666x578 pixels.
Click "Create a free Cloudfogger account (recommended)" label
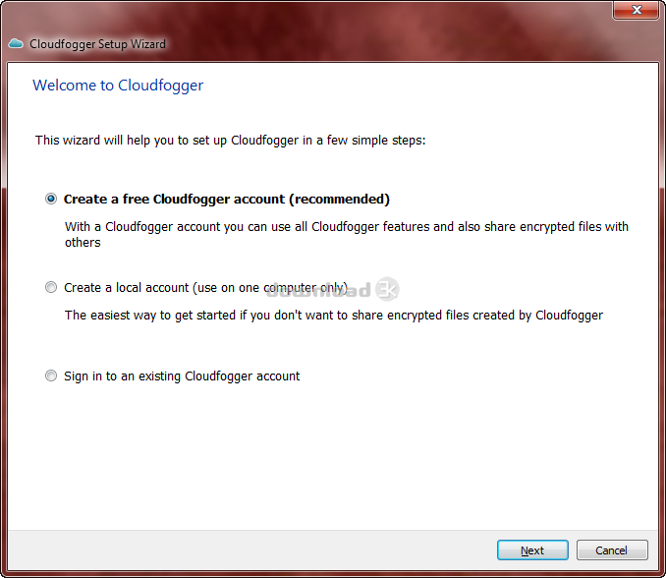click(x=226, y=200)
